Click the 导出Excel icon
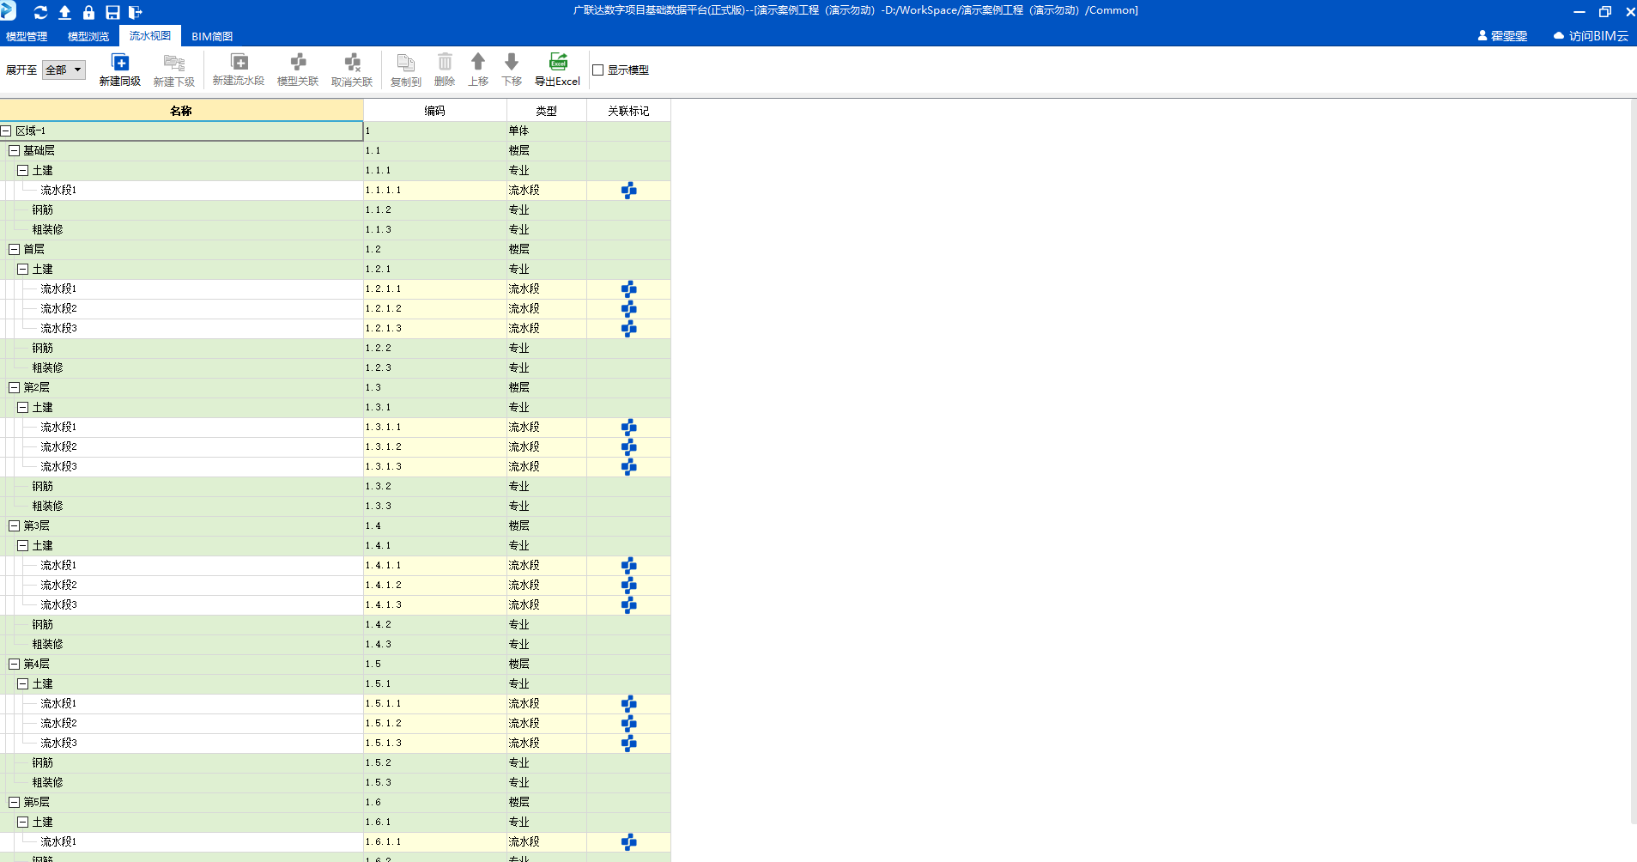 558,62
